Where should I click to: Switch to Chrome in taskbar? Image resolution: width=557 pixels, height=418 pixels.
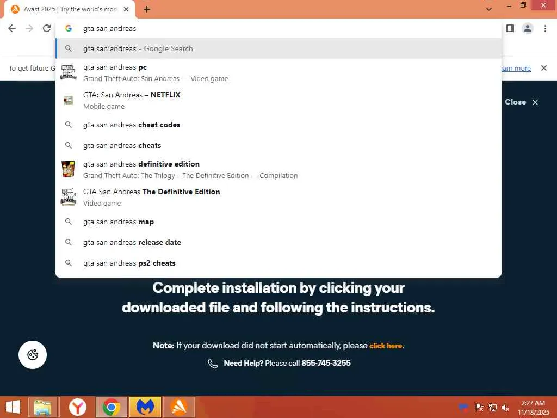[111, 407]
